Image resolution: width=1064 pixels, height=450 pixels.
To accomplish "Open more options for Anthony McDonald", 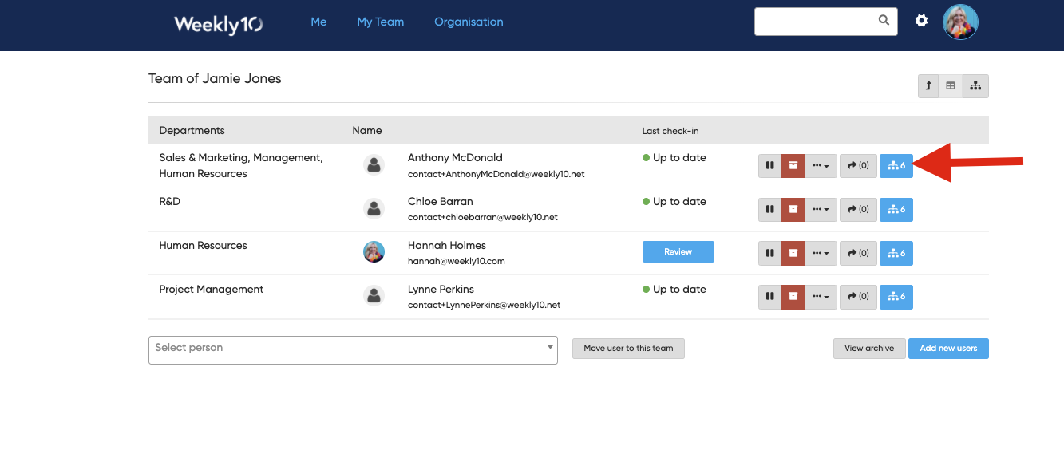I will (821, 165).
